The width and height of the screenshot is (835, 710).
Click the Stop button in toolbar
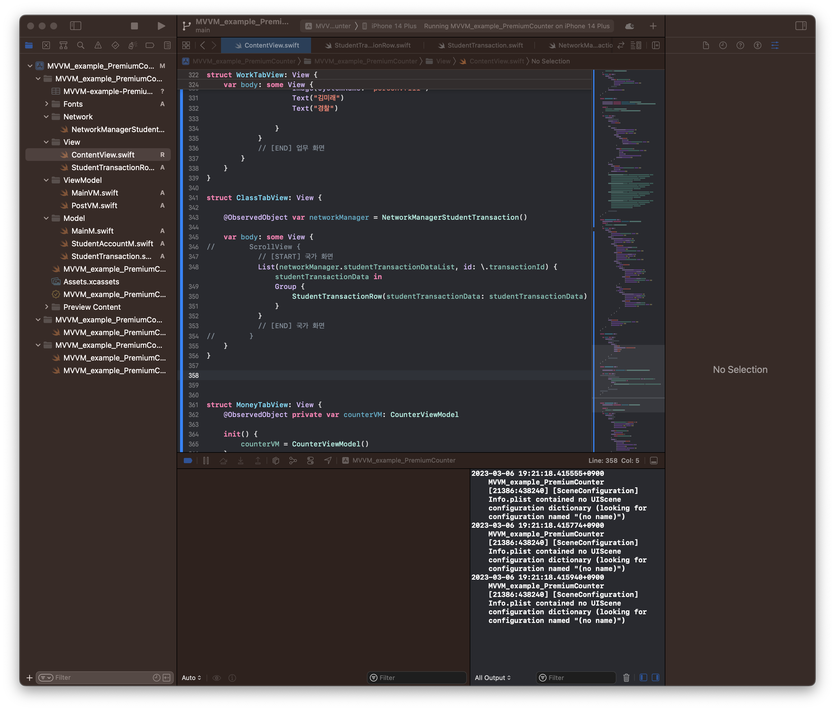coord(134,26)
